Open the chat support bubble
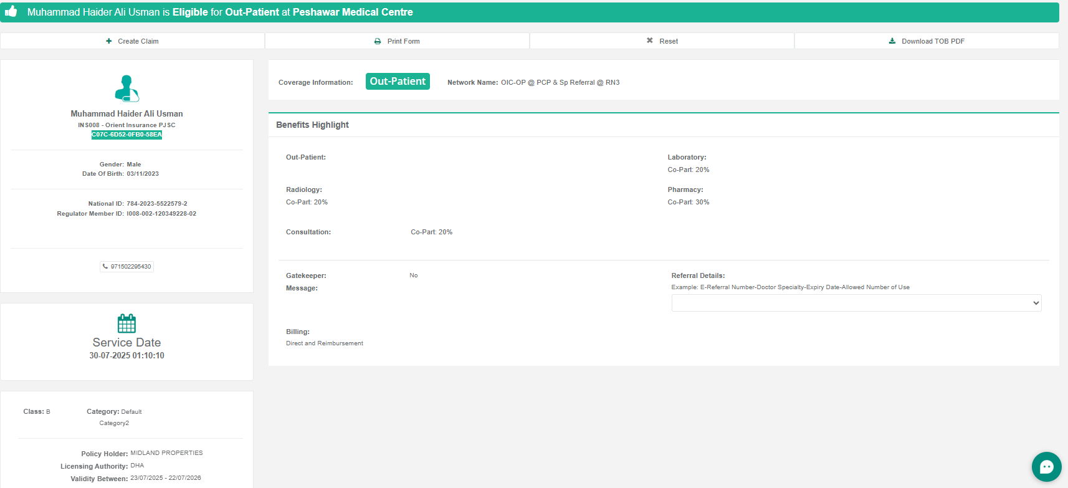1068x488 pixels. 1046,467
